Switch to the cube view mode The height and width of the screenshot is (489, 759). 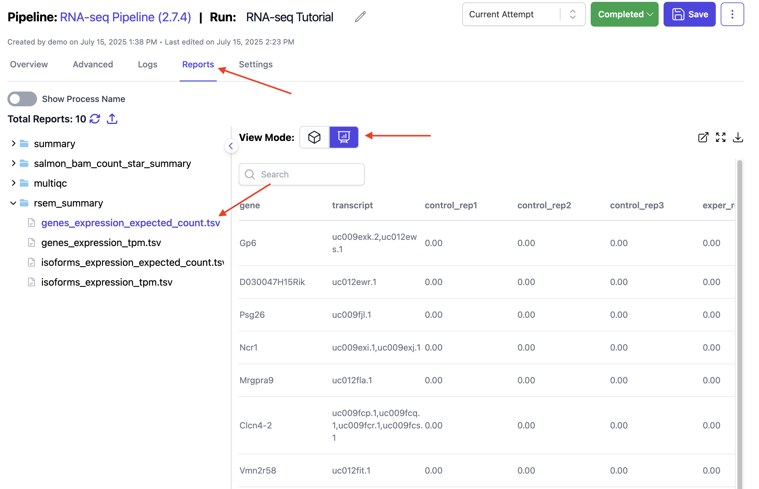point(314,137)
